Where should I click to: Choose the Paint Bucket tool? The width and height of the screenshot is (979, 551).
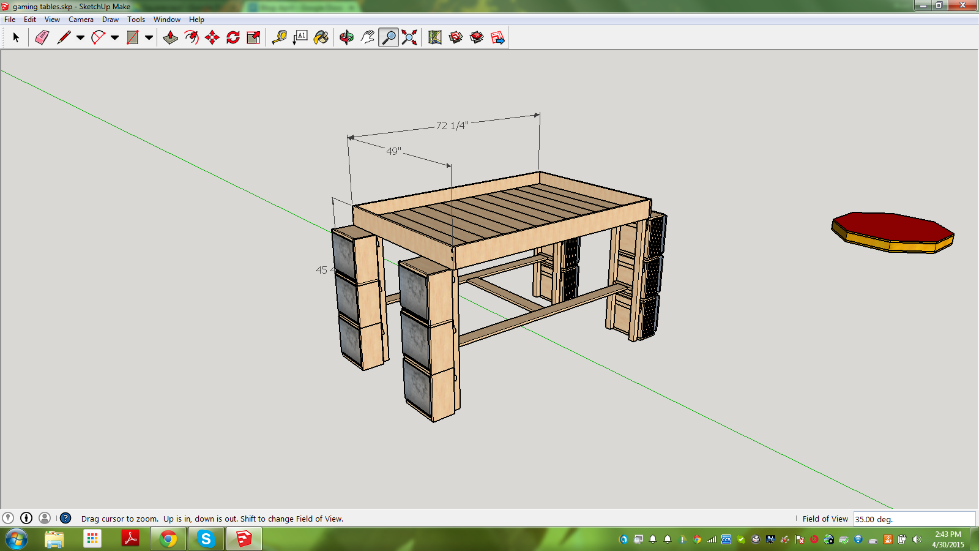click(321, 38)
